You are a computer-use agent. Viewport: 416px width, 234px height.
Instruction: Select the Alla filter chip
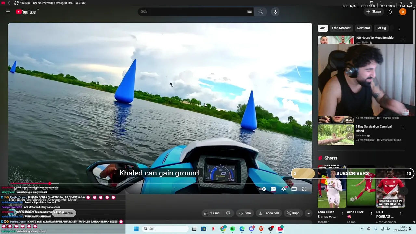coord(323,28)
